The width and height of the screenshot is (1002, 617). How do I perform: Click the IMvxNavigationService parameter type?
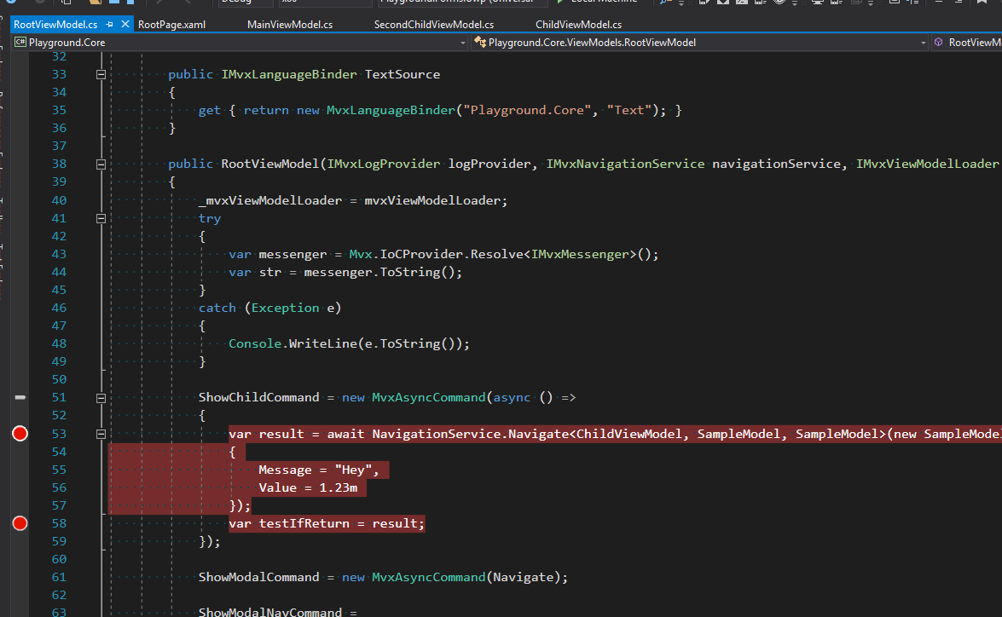point(625,164)
